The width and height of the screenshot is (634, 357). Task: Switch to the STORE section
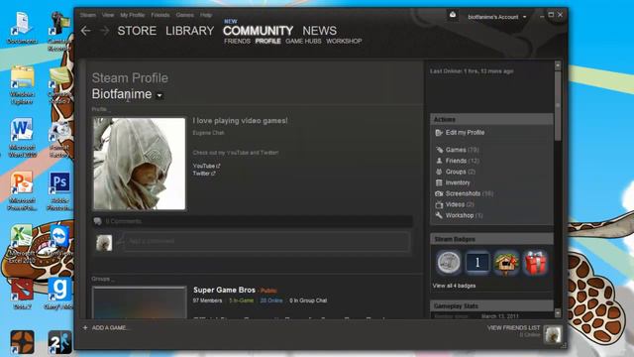click(137, 31)
